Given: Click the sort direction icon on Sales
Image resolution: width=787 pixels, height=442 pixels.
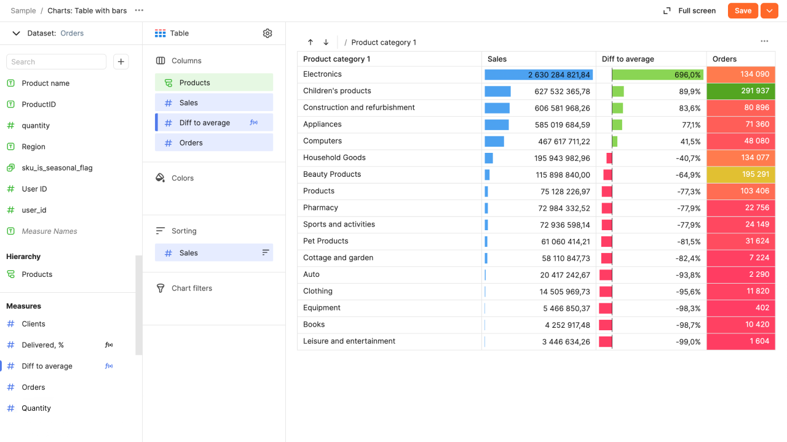Looking at the screenshot, I should click(266, 253).
